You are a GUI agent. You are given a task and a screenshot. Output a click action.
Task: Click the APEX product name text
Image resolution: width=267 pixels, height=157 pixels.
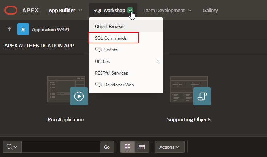[x=30, y=10]
